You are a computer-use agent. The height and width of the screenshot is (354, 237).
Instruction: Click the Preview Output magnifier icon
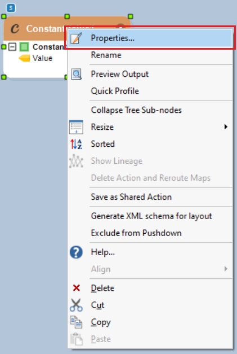click(x=77, y=75)
